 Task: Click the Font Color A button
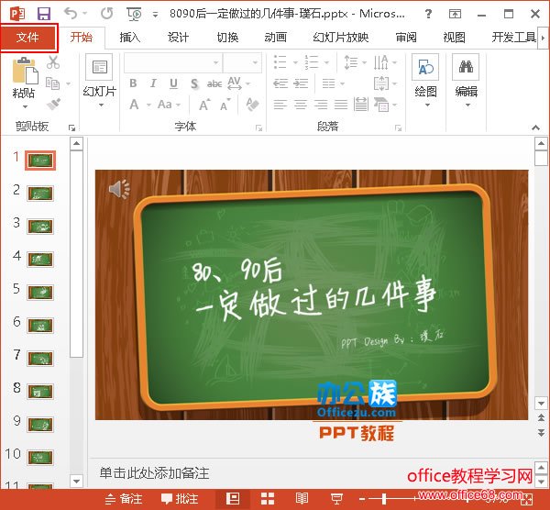[x=134, y=105]
